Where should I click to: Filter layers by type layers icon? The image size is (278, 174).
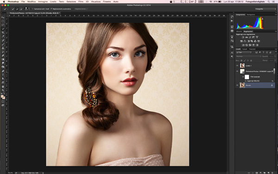pyautogui.click(x=264, y=52)
